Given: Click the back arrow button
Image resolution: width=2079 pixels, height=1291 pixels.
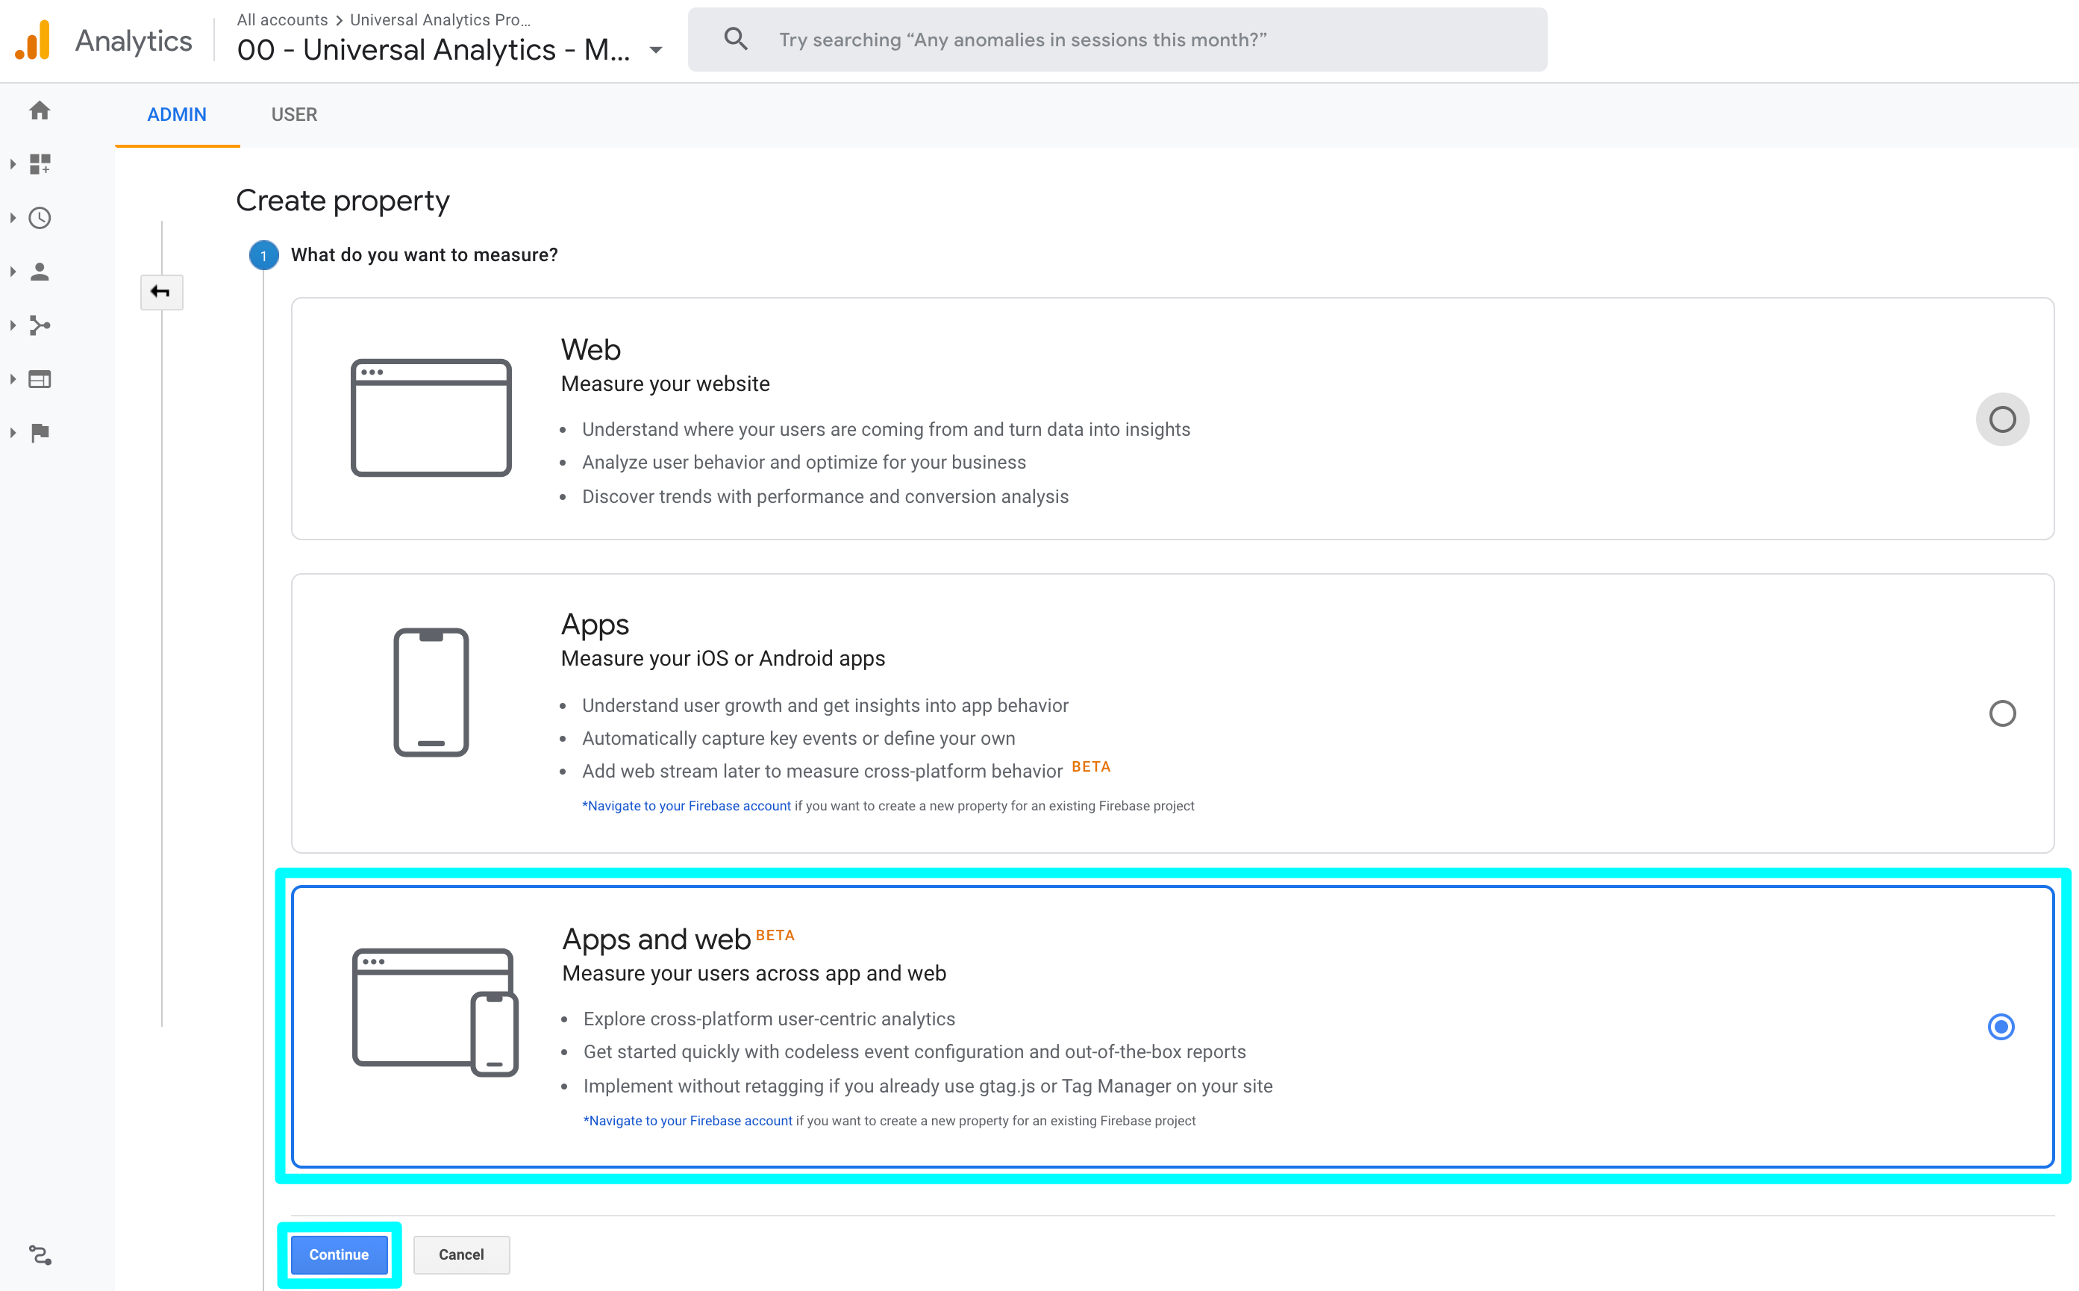Looking at the screenshot, I should tap(161, 292).
